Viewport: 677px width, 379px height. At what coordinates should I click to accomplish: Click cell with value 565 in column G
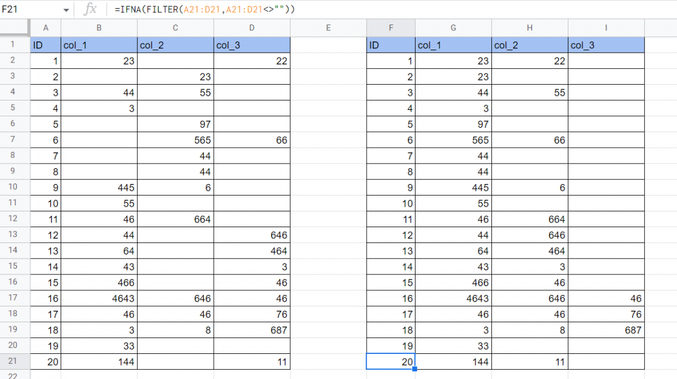coord(453,140)
